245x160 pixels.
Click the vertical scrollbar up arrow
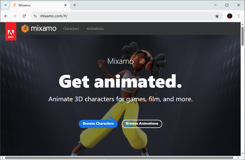click(242, 24)
